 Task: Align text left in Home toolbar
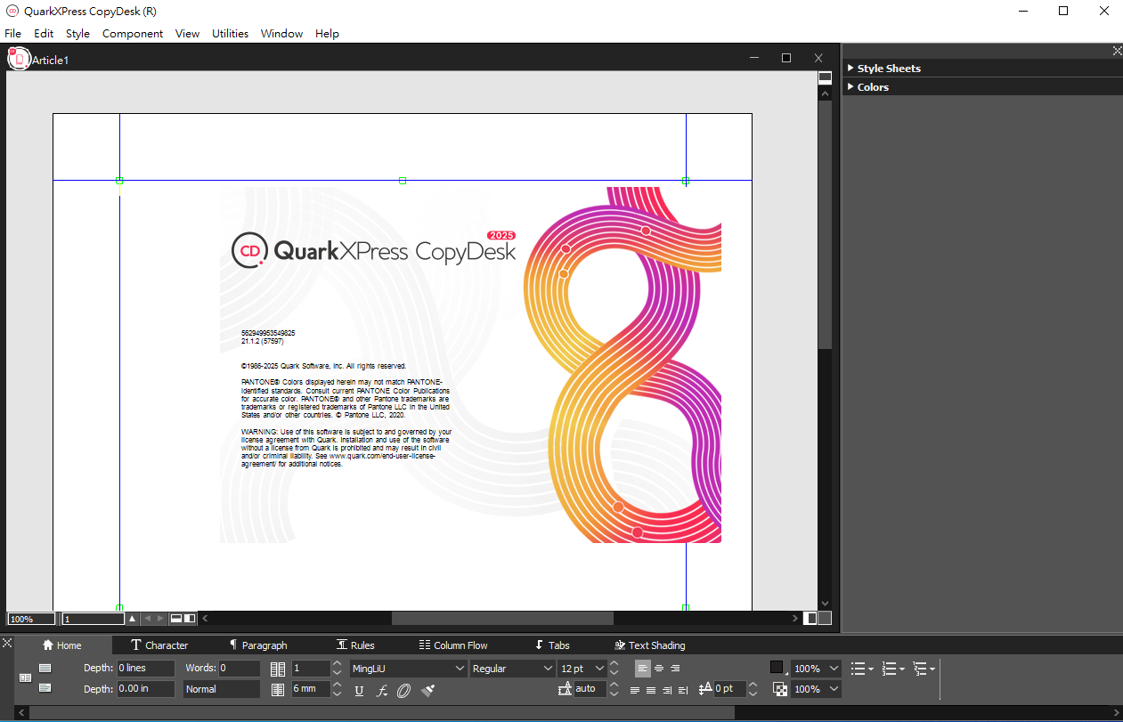643,668
